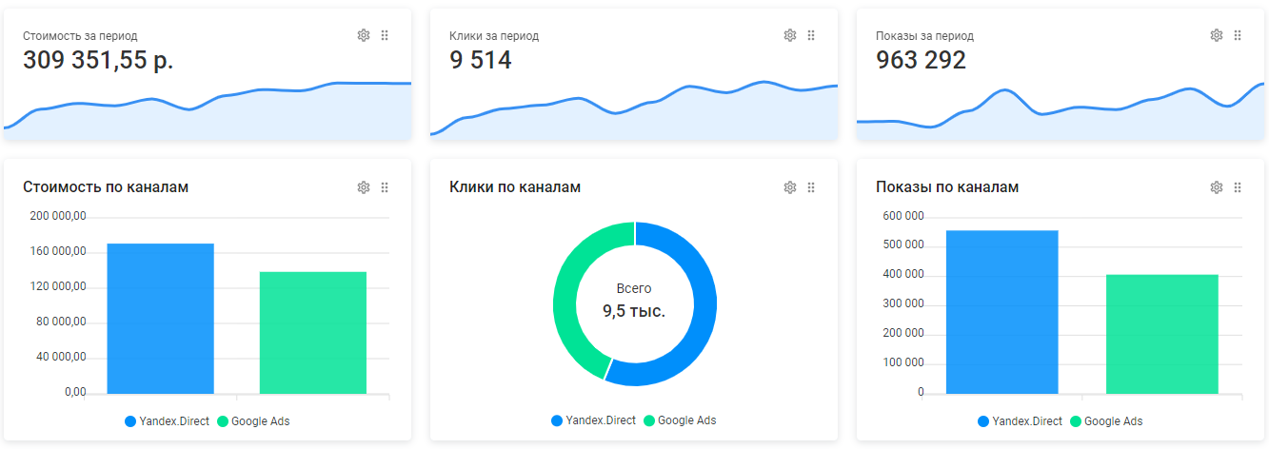Click blue Yandex.Direct bar in Показы по каналам
Viewport: 1269px width, 449px height.
(x=1002, y=311)
